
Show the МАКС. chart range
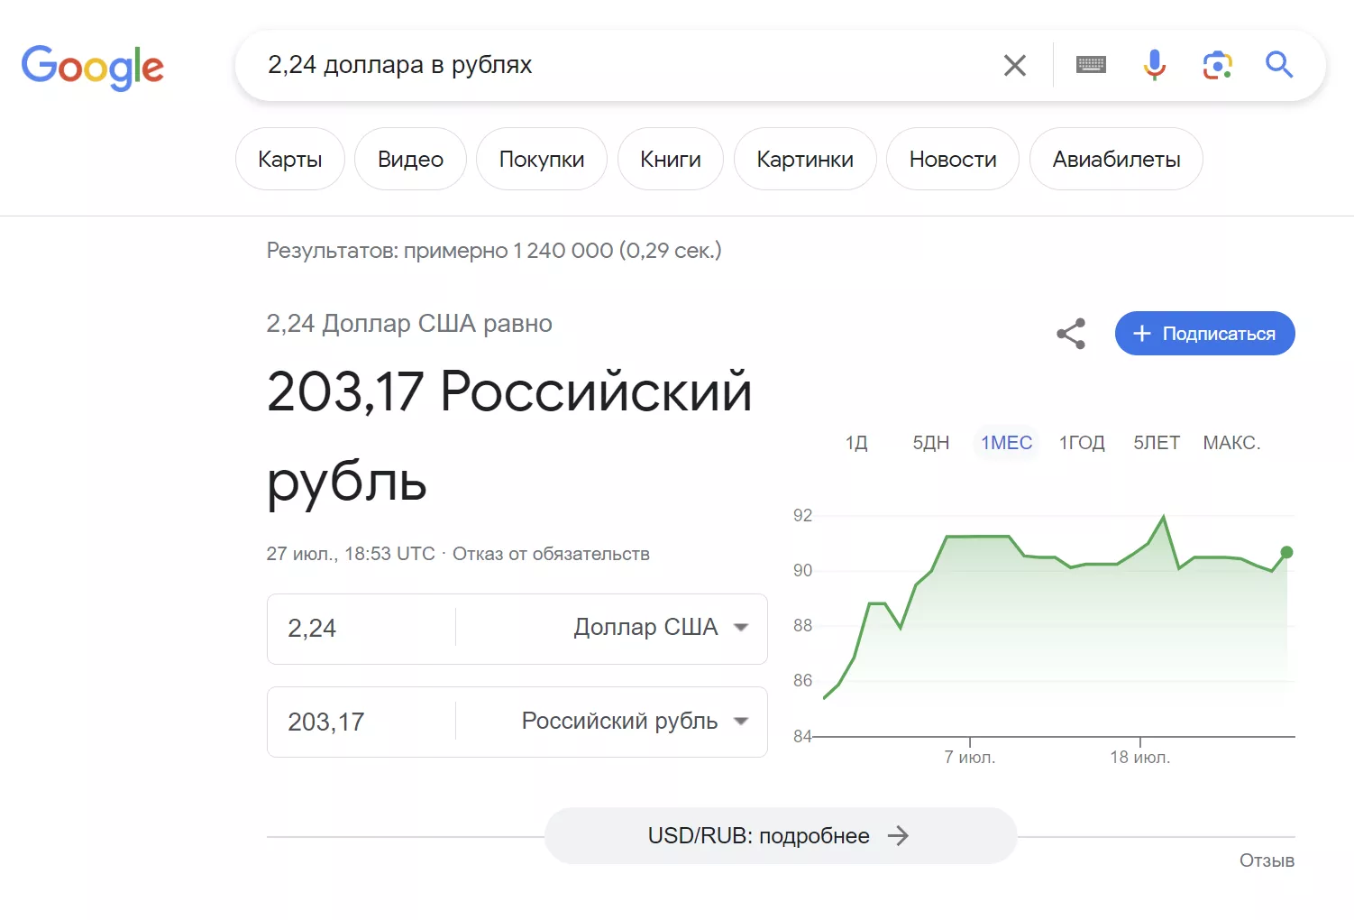coord(1231,443)
